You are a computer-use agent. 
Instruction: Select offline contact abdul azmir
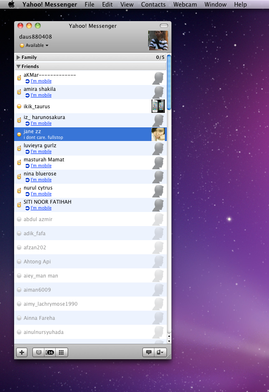coord(90,219)
